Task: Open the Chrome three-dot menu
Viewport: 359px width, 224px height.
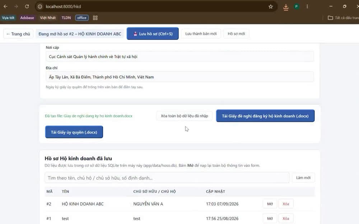Action: pyautogui.click(x=307, y=6)
